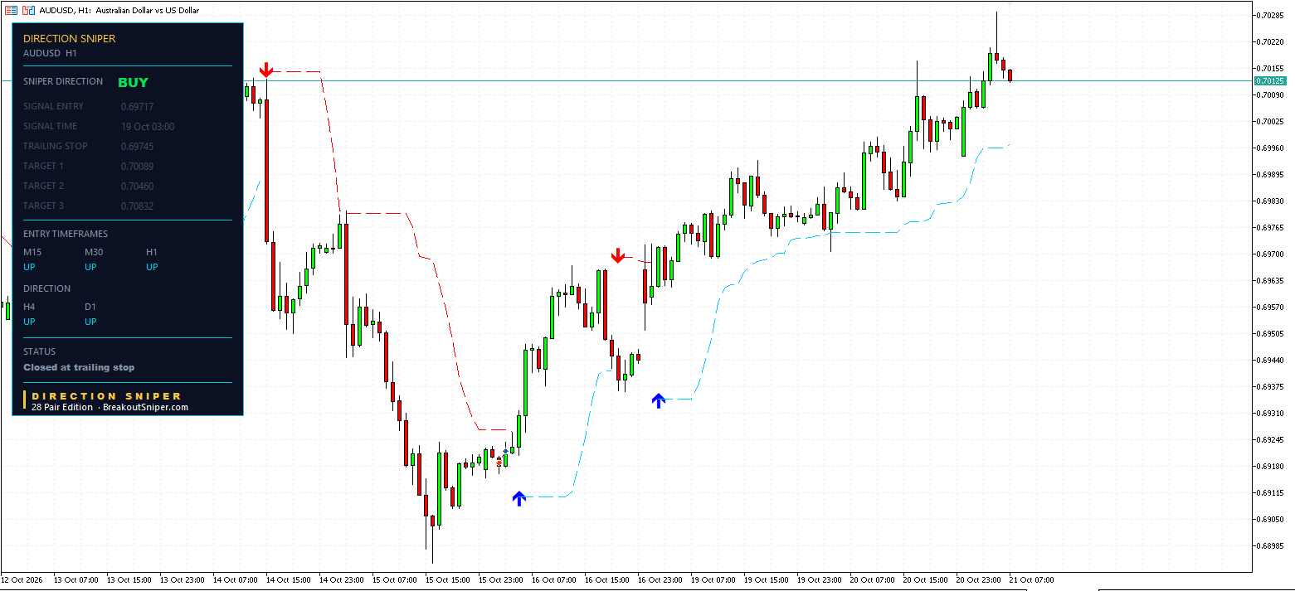1295x591 pixels.
Task: Click the 19 Oct 15:00 time label
Action: tap(766, 580)
